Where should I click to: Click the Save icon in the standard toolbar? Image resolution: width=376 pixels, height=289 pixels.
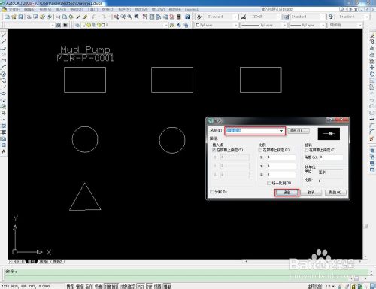pyautogui.click(x=21, y=17)
